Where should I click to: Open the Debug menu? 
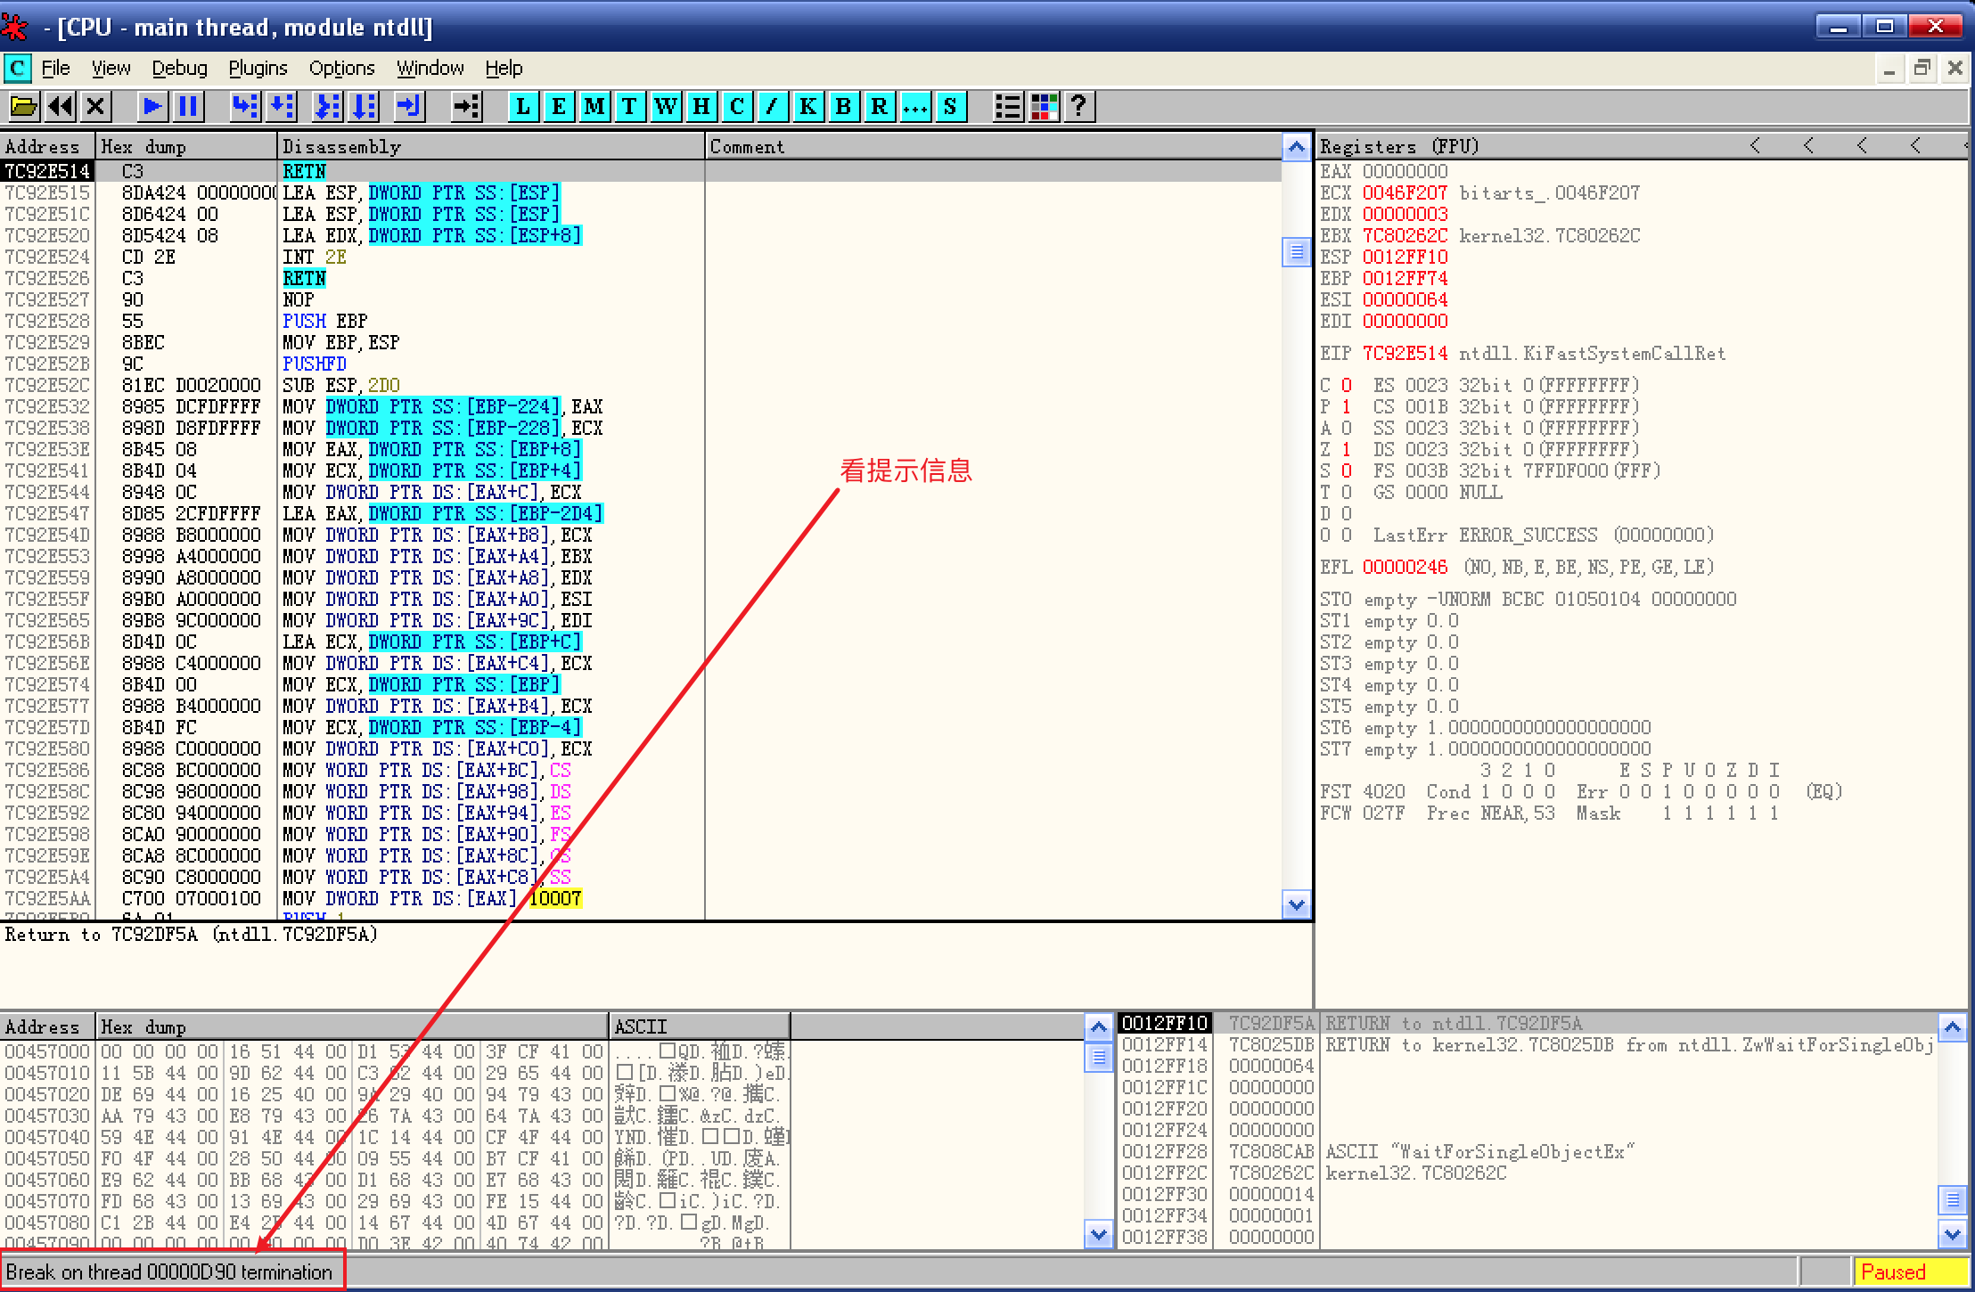(x=179, y=69)
